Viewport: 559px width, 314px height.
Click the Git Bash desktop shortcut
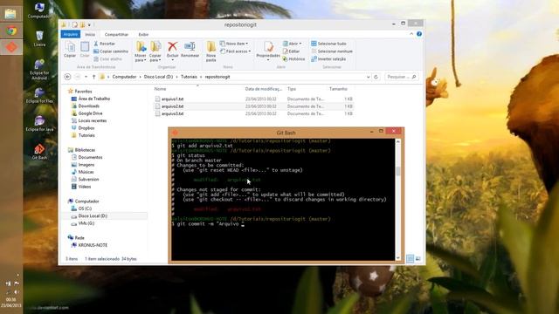[x=39, y=152]
